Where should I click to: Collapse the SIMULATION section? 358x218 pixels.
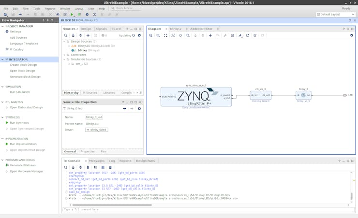[2, 87]
